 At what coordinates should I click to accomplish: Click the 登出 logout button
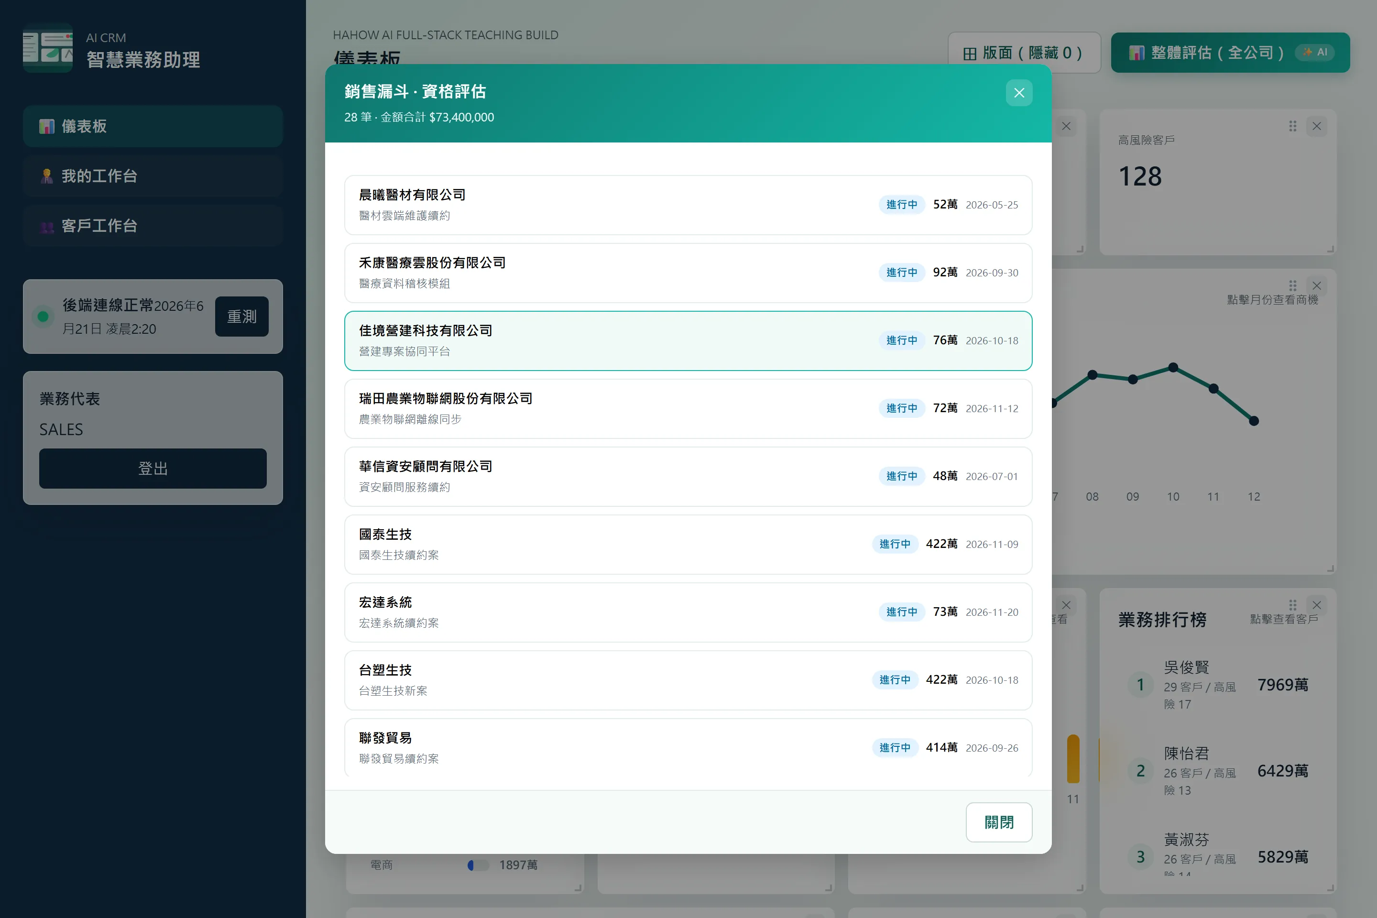pos(153,469)
